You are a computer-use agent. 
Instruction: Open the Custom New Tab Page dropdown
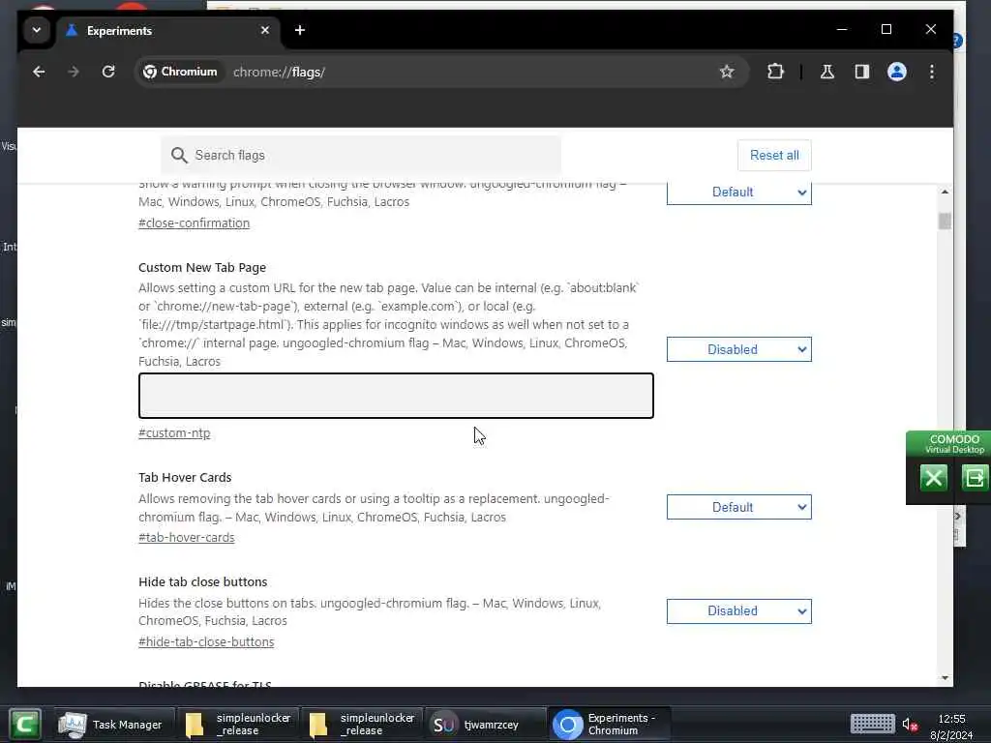pos(738,349)
